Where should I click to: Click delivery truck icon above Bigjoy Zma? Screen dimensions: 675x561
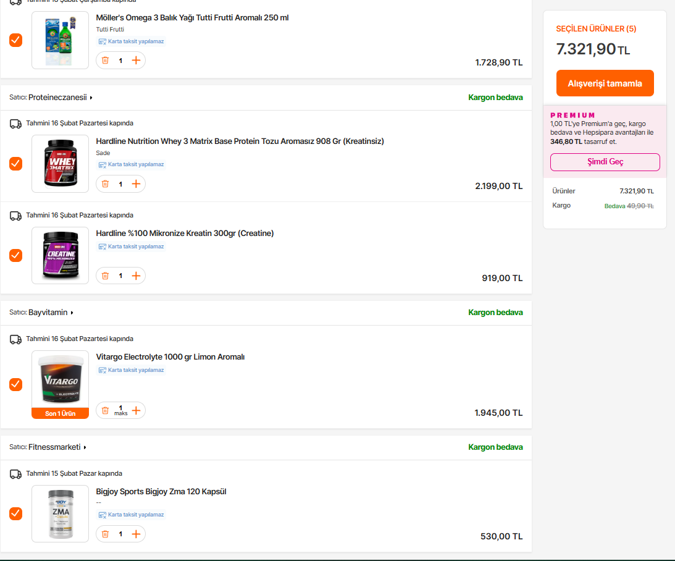point(15,475)
